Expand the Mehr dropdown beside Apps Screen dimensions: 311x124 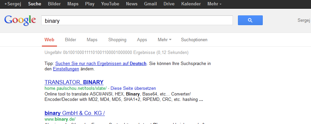coord(165,40)
